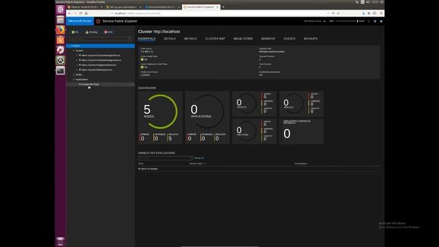439x247 pixels.
Task: Bookmark this page star icon
Action: (338, 13)
